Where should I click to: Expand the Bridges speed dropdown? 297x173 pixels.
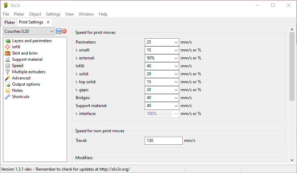[176, 98]
